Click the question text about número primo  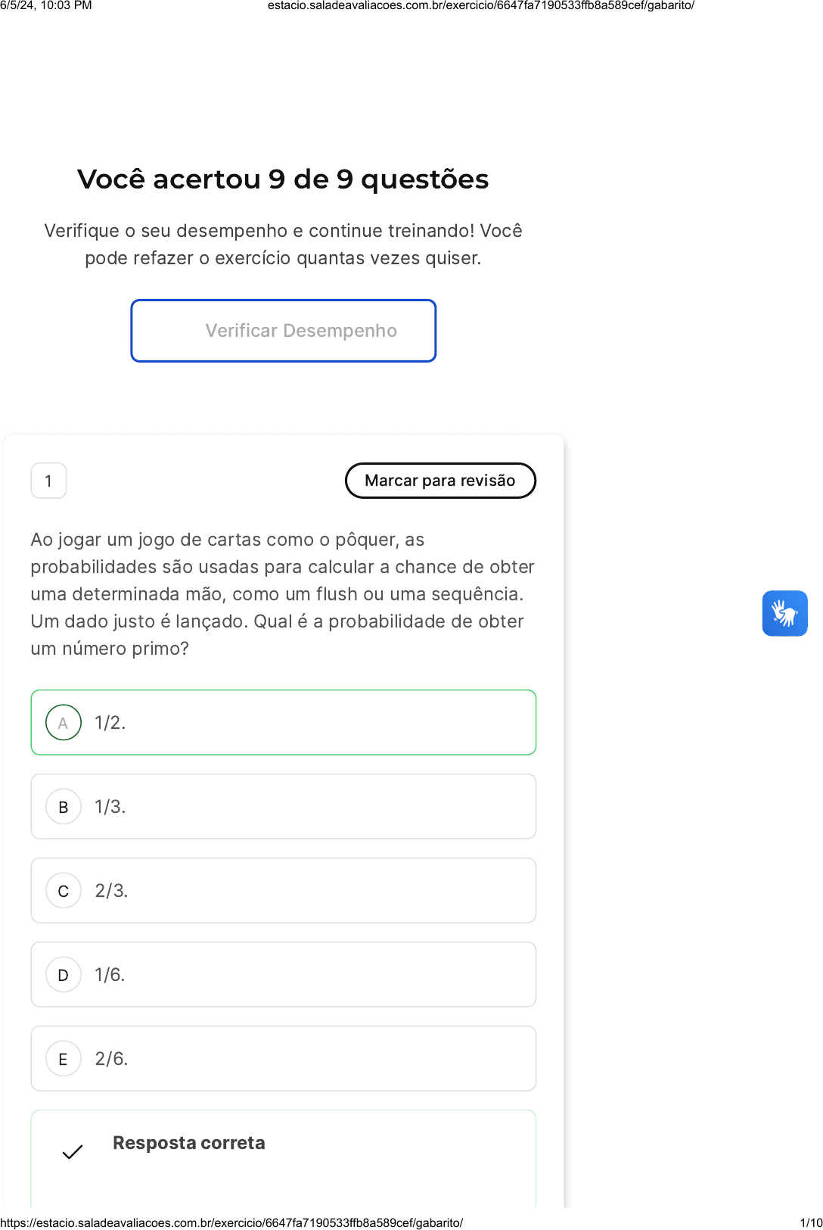[x=282, y=594]
